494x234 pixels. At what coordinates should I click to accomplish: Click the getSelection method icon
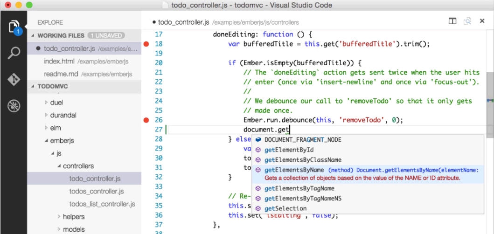pos(258,208)
